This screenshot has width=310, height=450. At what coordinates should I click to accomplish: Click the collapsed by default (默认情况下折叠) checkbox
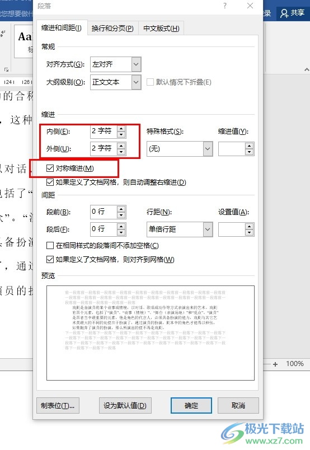pyautogui.click(x=150, y=82)
